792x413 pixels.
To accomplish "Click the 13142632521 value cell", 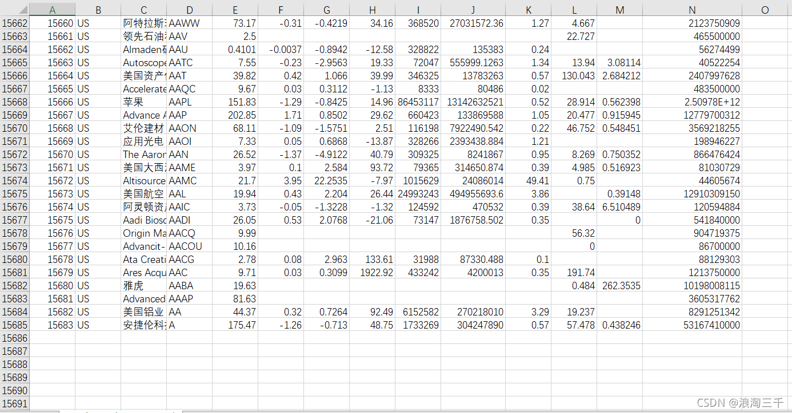I will (473, 102).
